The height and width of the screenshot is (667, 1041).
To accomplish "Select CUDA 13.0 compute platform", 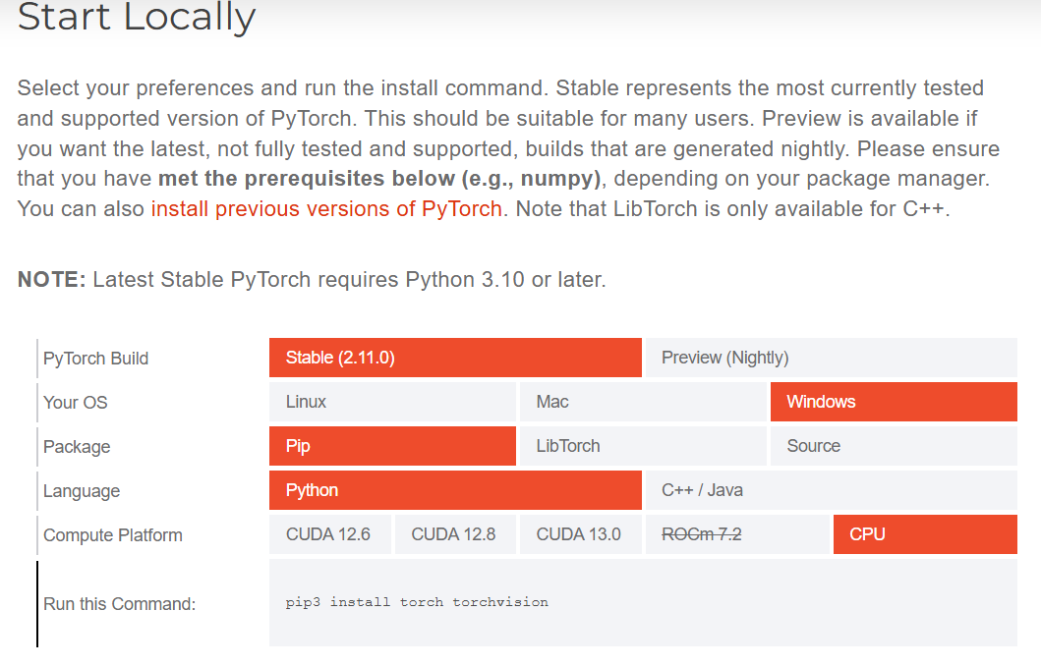I will coord(579,534).
